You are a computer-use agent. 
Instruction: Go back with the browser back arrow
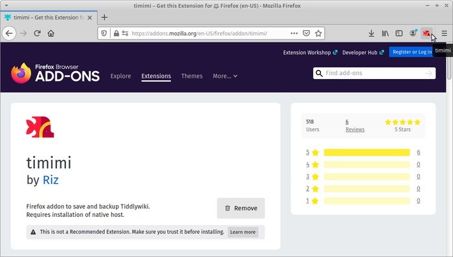[x=9, y=34]
